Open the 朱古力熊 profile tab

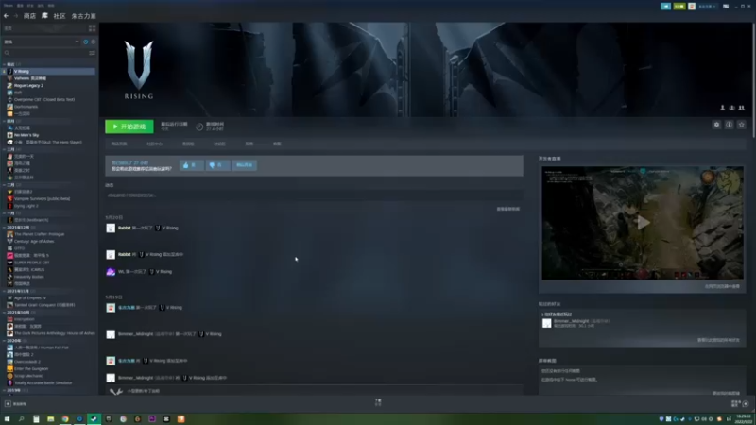83,16
